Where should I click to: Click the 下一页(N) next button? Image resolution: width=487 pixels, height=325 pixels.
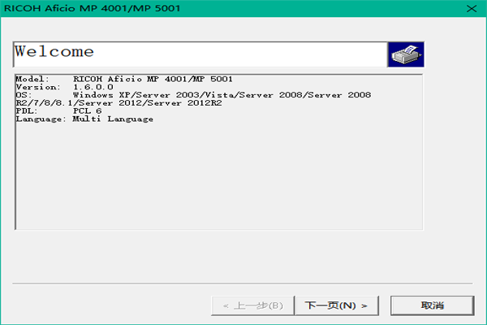pyautogui.click(x=337, y=305)
